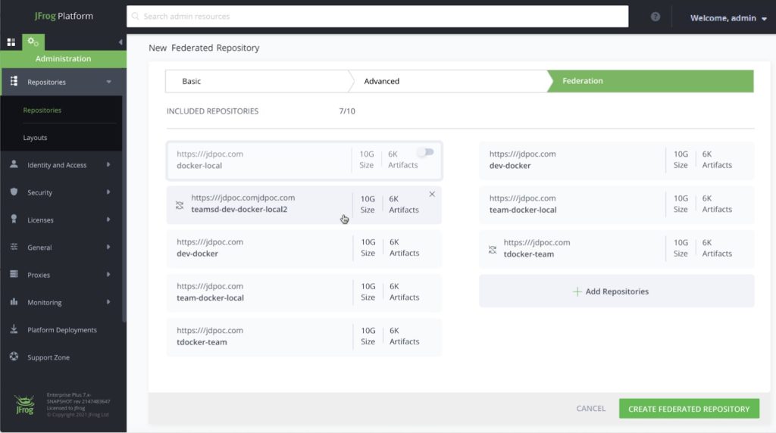The image size is (776, 433).
Task: Collapse the Repositories sidebar section
Action: 108,82
